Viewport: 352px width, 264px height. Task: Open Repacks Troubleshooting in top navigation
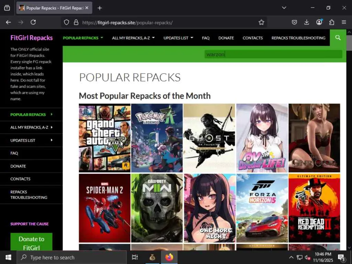(x=298, y=38)
